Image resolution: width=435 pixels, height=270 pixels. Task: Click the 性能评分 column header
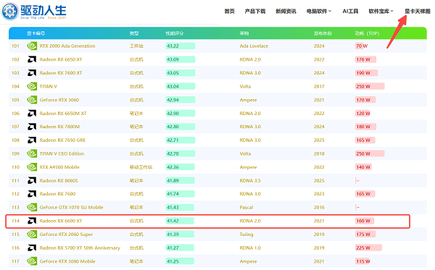point(175,33)
